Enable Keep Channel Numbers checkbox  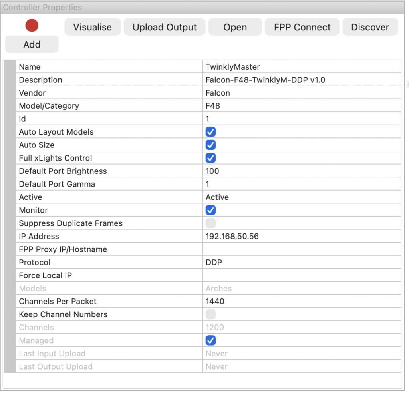coord(210,314)
